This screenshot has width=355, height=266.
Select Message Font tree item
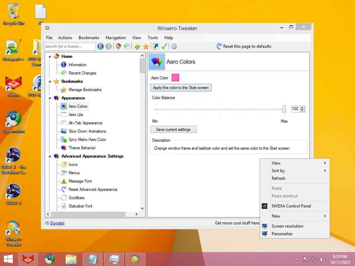click(x=80, y=181)
